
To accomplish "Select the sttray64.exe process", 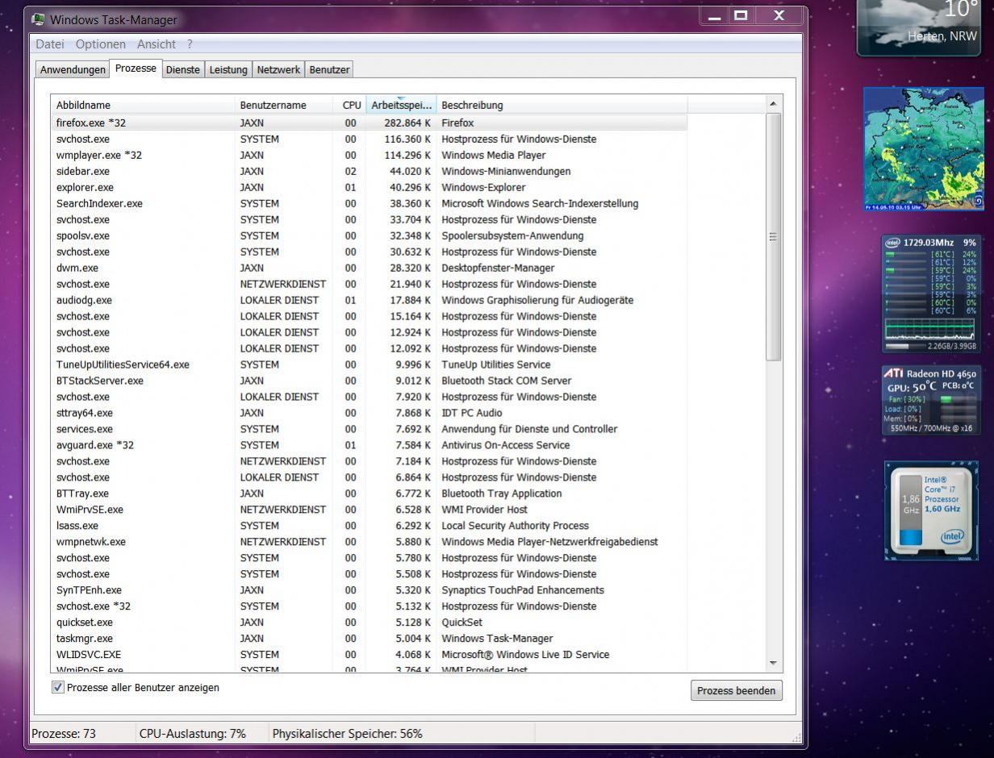I will pos(369,413).
